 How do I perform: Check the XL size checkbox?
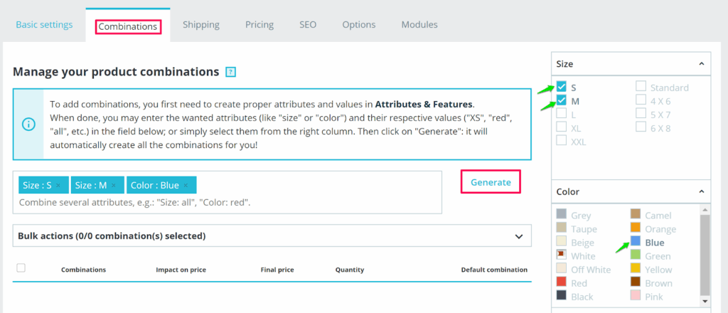click(562, 127)
